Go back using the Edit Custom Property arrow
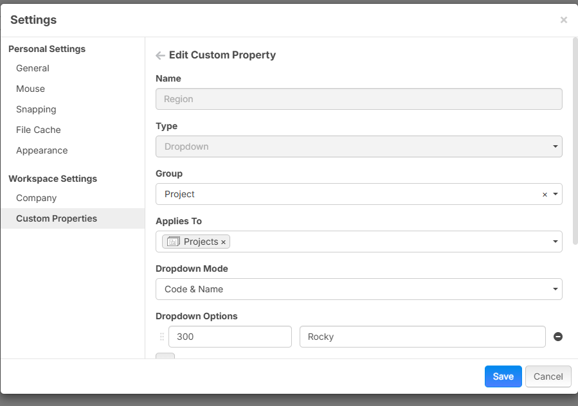Screen dimensions: 578x406 161,56
